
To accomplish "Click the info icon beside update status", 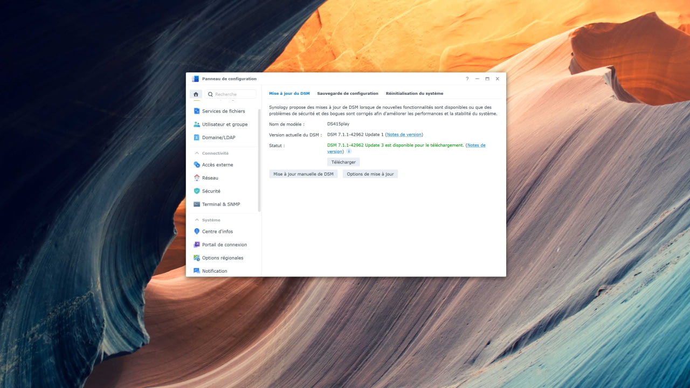I will coord(349,151).
